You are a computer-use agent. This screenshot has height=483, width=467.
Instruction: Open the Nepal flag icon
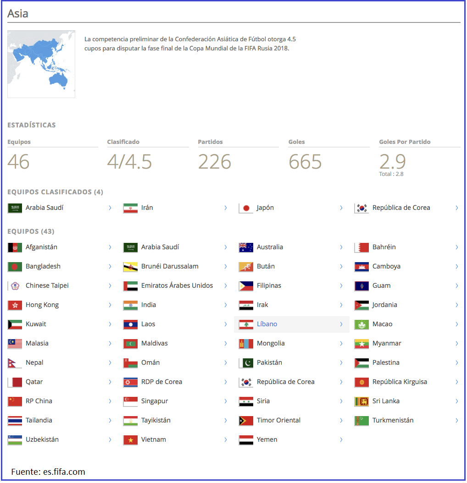tap(15, 363)
